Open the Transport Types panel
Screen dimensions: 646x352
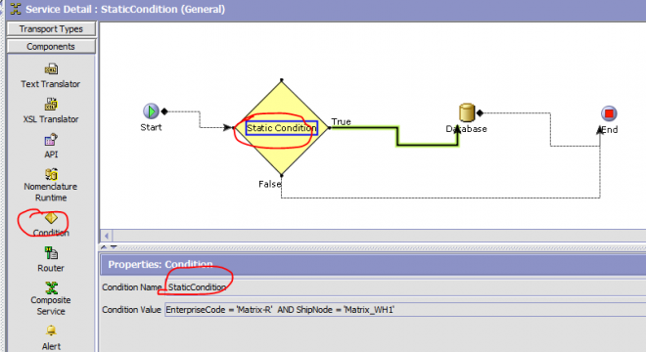point(51,28)
